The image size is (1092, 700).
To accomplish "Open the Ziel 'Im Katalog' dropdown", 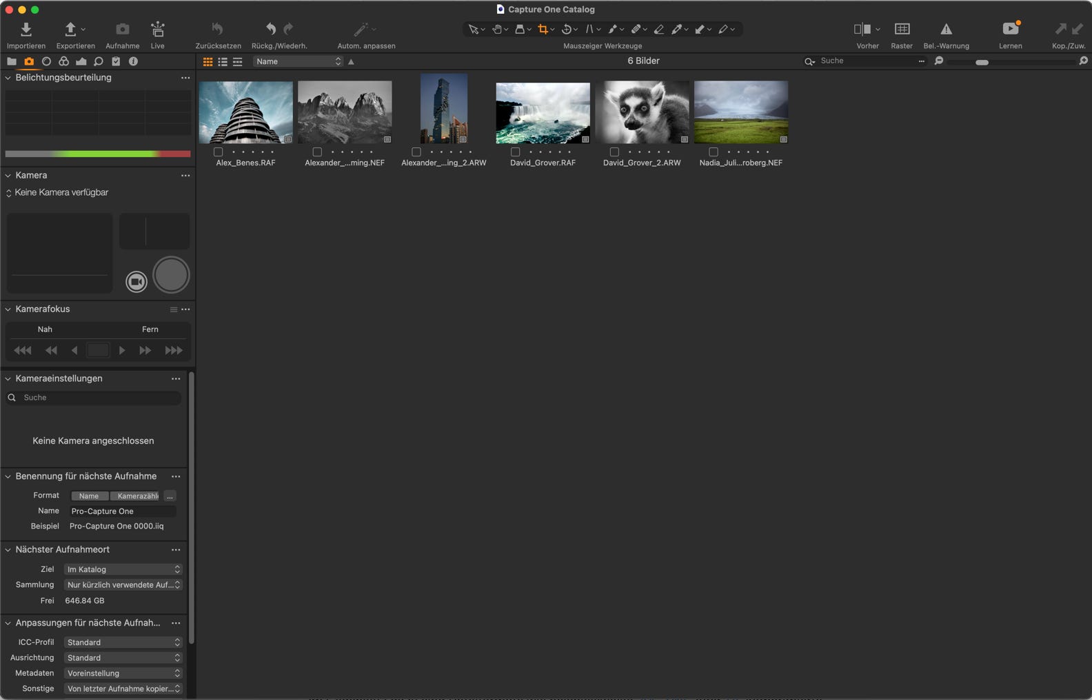I will click(123, 570).
